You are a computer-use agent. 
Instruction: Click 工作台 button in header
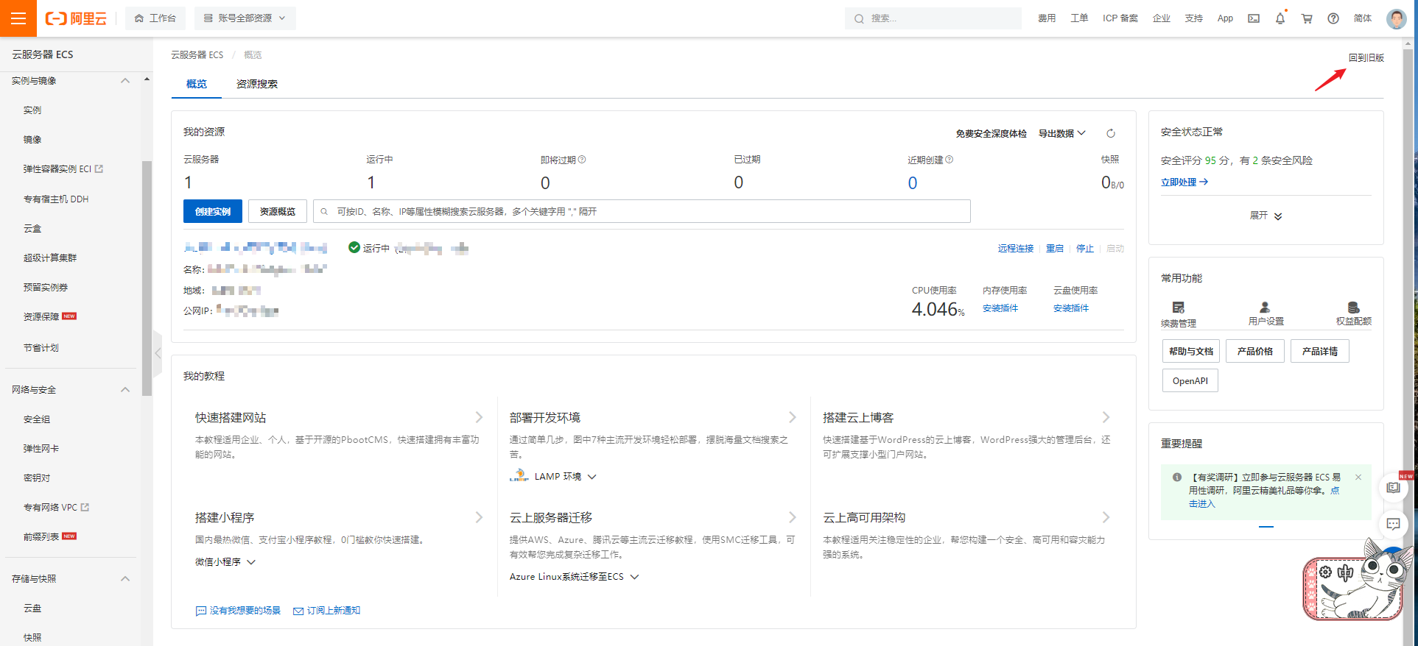coord(155,18)
